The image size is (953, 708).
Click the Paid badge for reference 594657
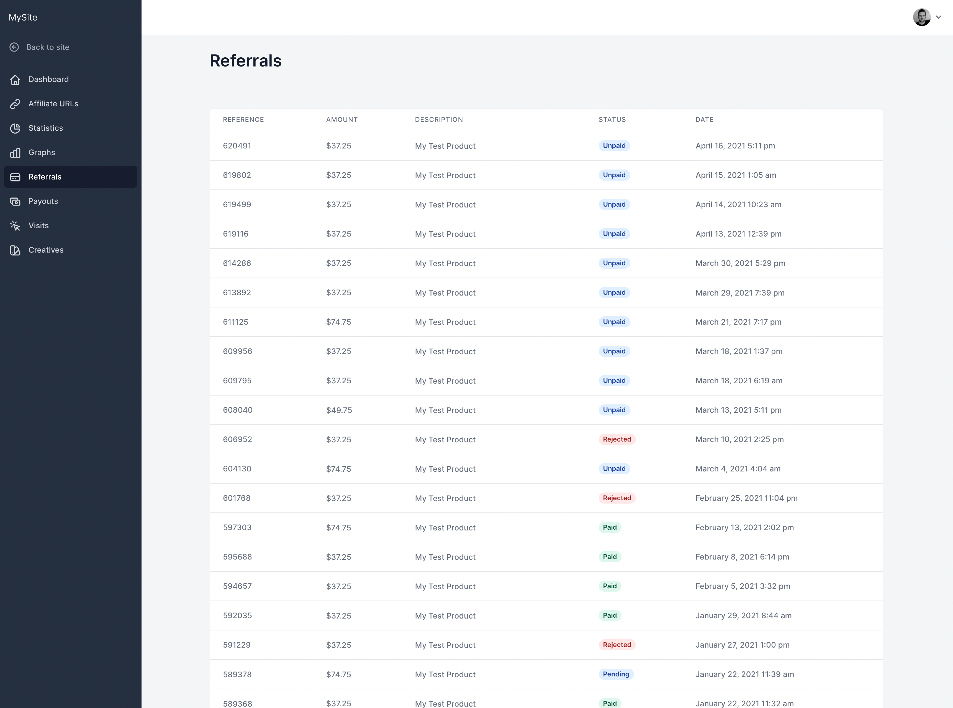[x=610, y=586]
